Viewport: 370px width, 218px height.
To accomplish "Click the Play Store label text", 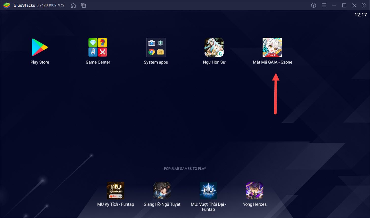I will click(x=40, y=62).
